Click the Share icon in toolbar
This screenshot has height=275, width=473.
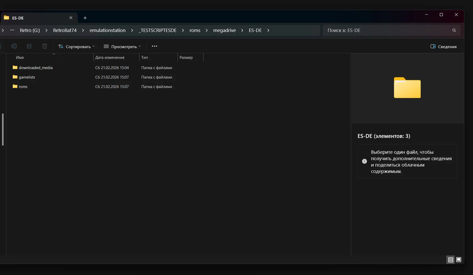(29, 46)
